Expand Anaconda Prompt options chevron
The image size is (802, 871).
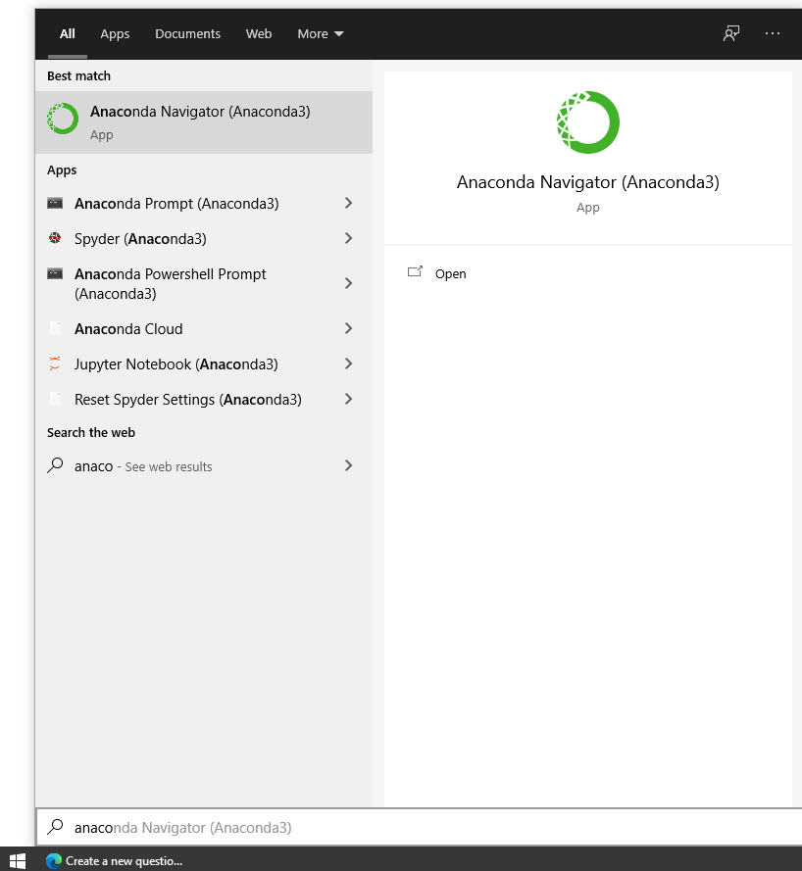pos(348,204)
